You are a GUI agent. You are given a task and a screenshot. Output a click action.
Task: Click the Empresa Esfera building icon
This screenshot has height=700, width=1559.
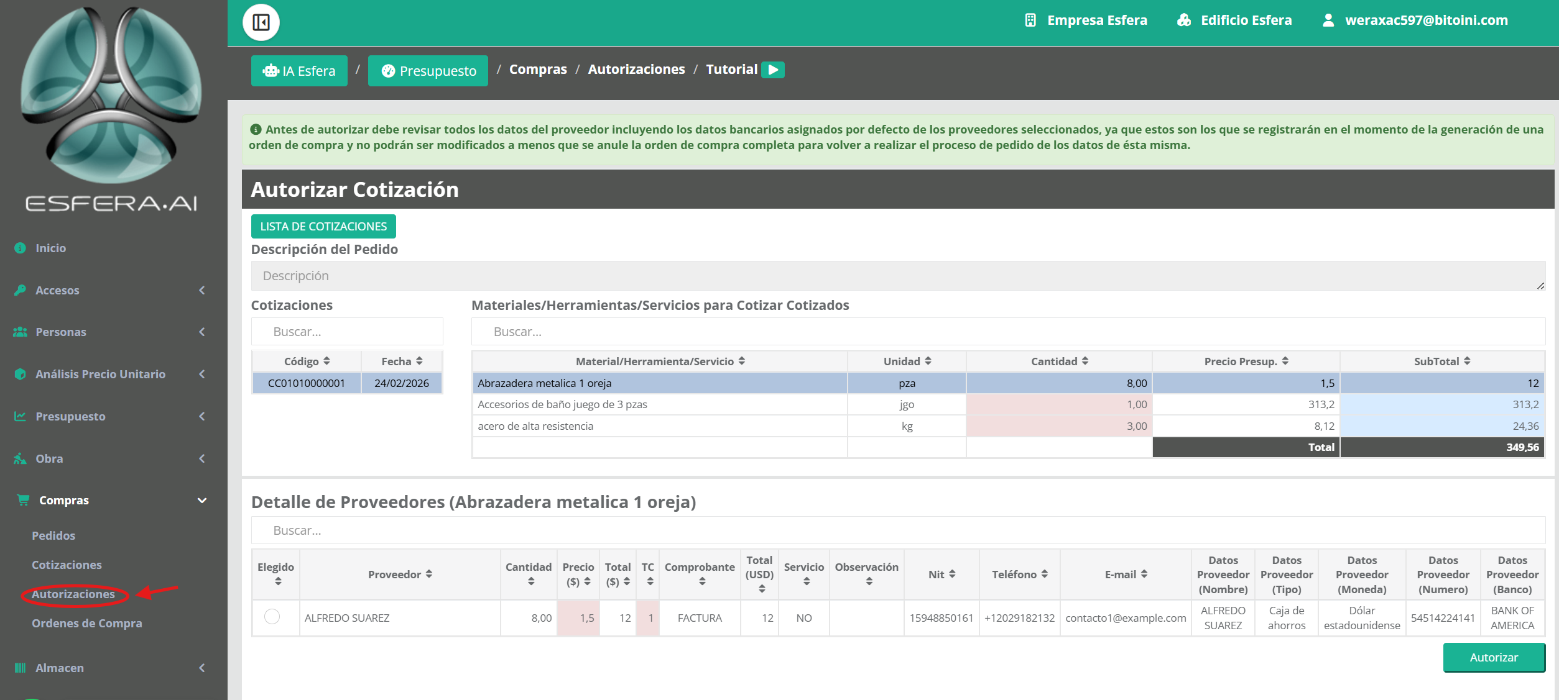coord(1030,20)
